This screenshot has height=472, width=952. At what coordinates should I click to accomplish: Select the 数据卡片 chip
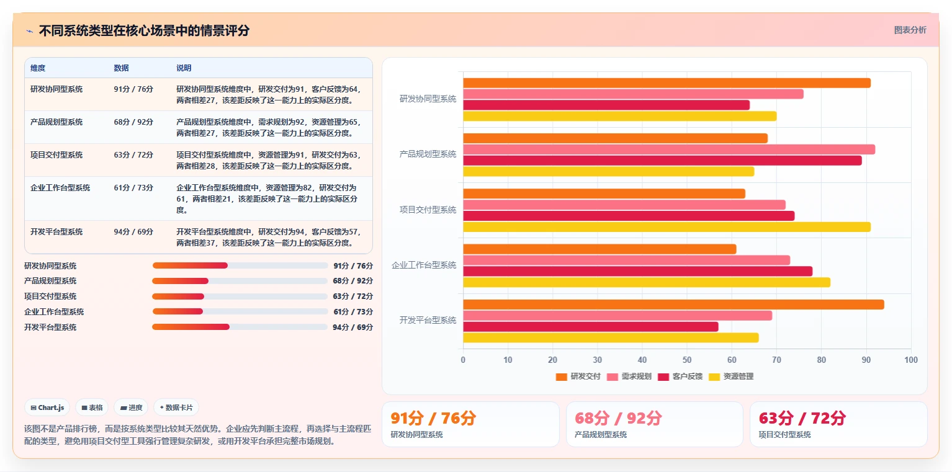176,407
